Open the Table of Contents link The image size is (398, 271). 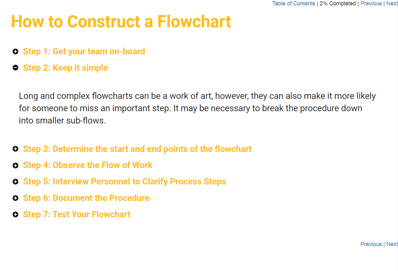tap(294, 3)
